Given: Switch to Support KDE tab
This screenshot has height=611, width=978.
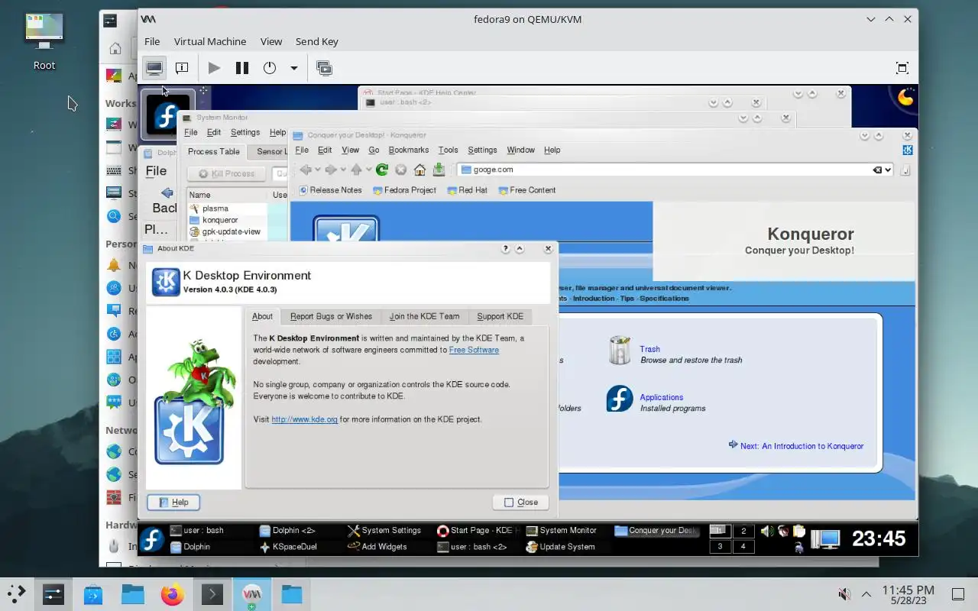Looking at the screenshot, I should coord(500,316).
